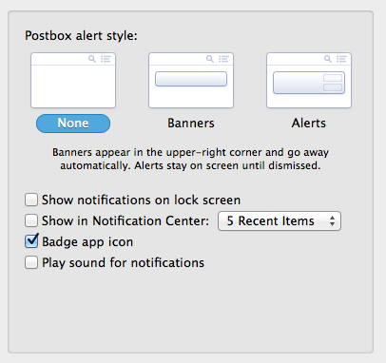Viewport: 386px width, 363px height.
Task: Select the Banners alert style thumbnail
Action: click(191, 81)
